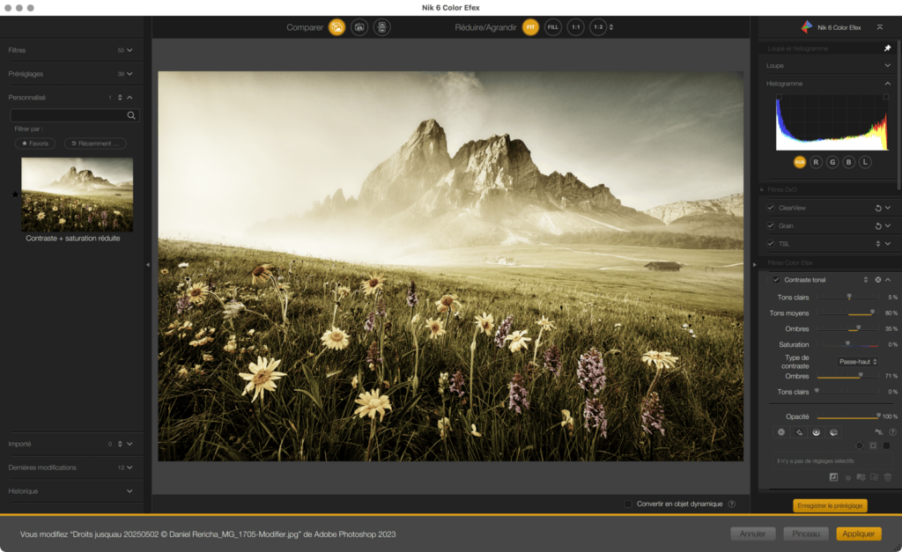
Task: Switch to split preview compare mode
Action: (359, 27)
